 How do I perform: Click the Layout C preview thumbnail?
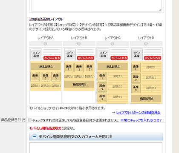[x=113, y=76]
